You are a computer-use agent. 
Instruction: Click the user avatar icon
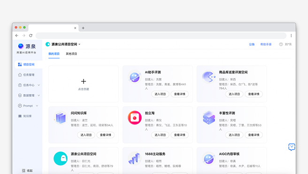[281, 44]
